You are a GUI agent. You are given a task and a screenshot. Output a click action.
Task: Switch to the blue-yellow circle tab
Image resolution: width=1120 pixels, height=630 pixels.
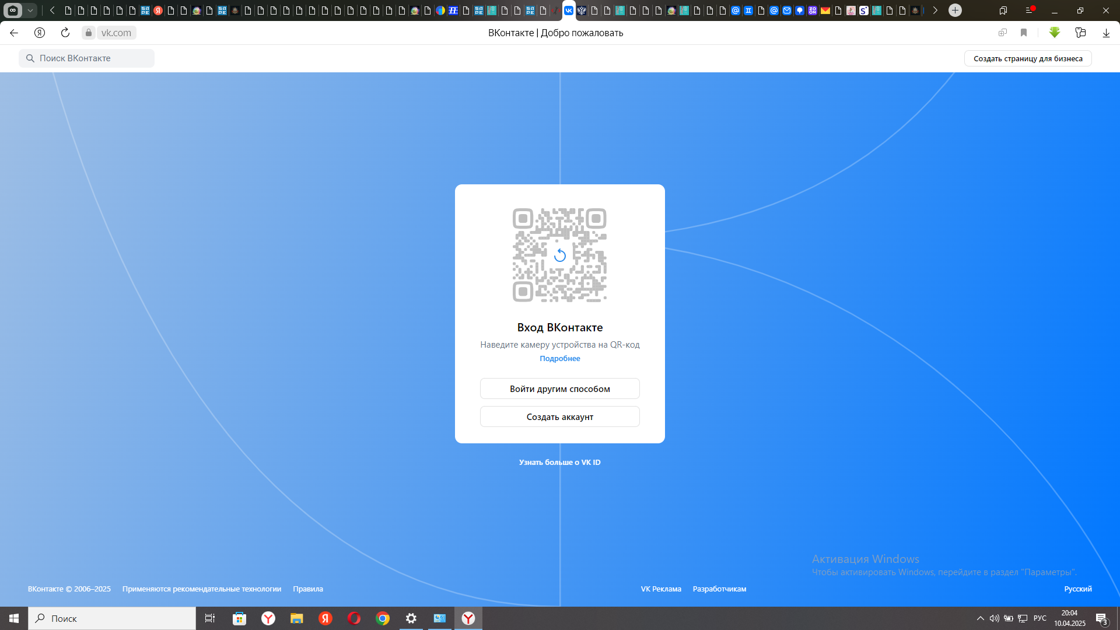tap(440, 10)
